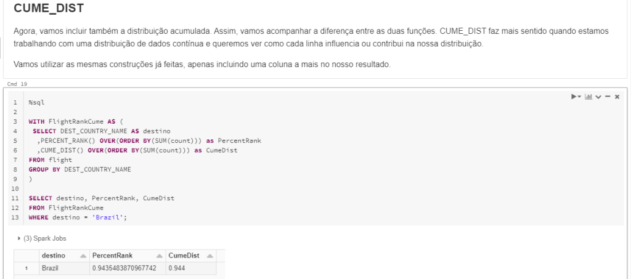Open the cell actions chevron menu
The image size is (631, 279).
[598, 97]
